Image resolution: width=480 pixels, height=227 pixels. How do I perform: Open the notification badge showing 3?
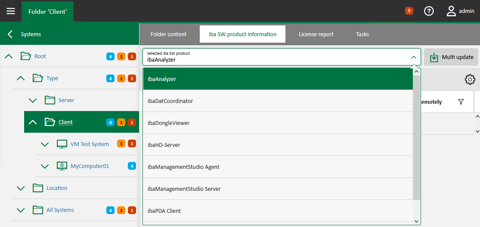pos(409,11)
